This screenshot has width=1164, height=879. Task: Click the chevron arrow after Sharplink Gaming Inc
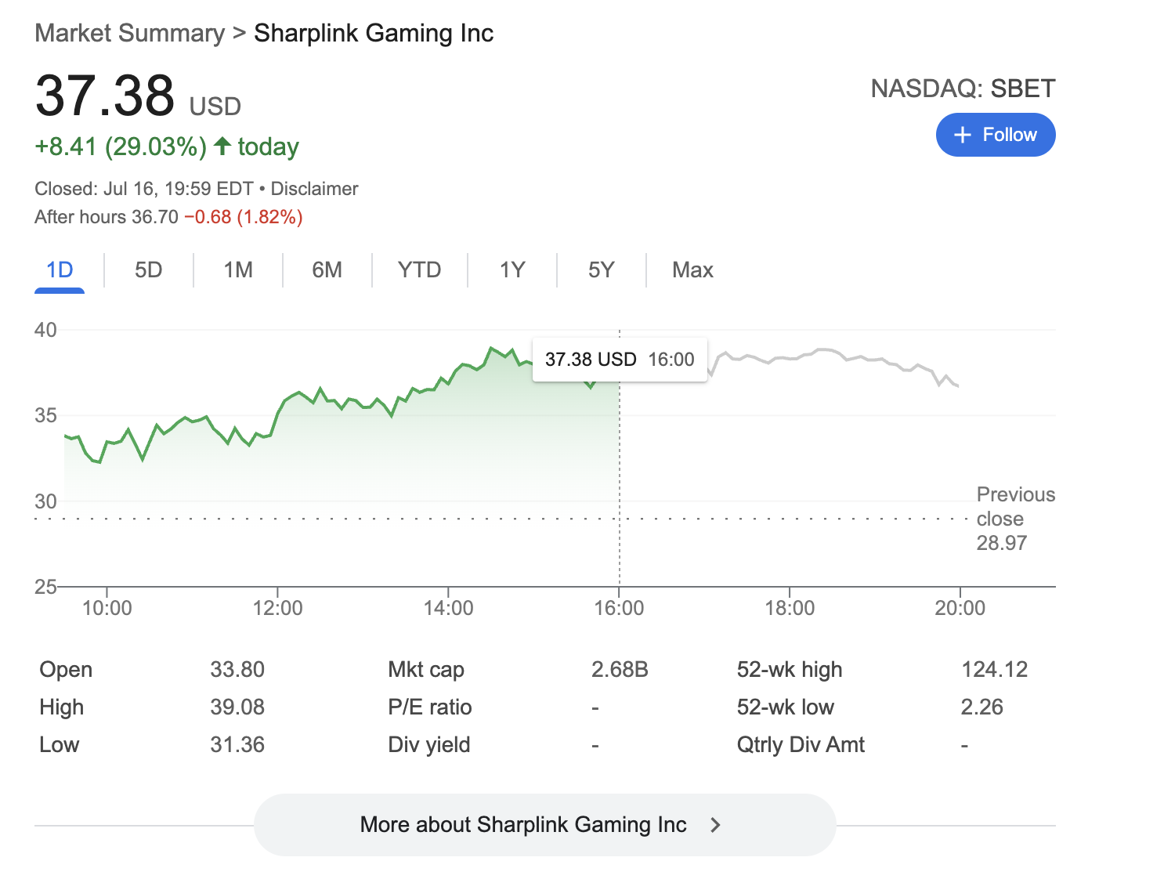714,825
